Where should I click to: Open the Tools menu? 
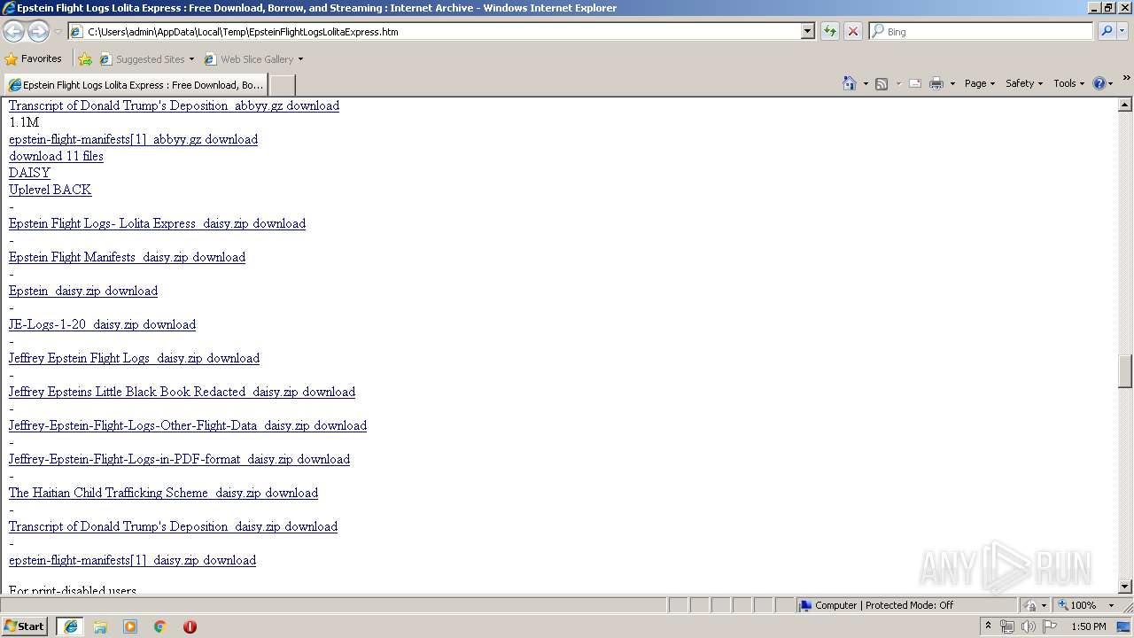tap(1068, 83)
